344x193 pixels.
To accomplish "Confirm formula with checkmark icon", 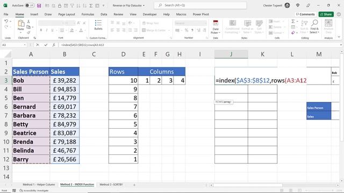I will [x=46, y=45].
